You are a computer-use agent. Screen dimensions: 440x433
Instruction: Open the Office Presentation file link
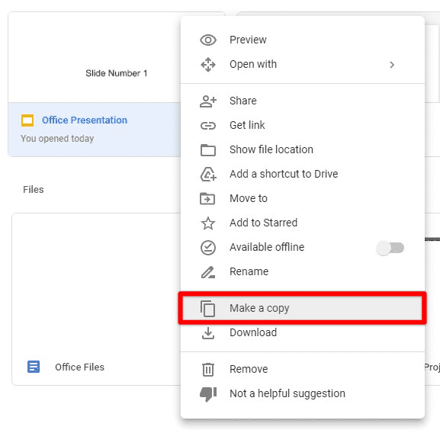coord(85,120)
